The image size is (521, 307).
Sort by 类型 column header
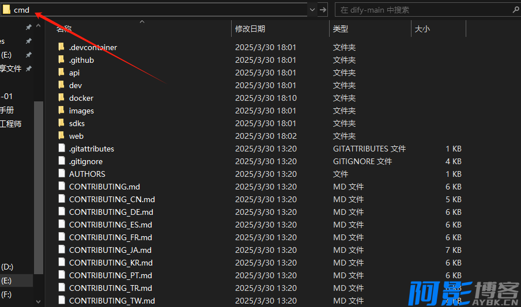(x=341, y=29)
